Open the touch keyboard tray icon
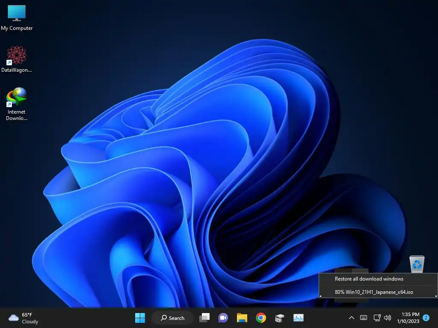This screenshot has width=438, height=328. [364, 318]
